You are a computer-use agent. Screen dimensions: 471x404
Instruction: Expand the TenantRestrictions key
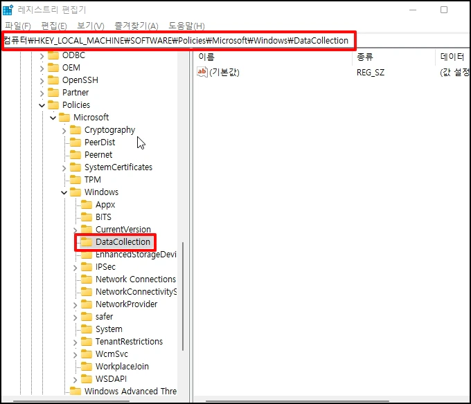coord(75,342)
